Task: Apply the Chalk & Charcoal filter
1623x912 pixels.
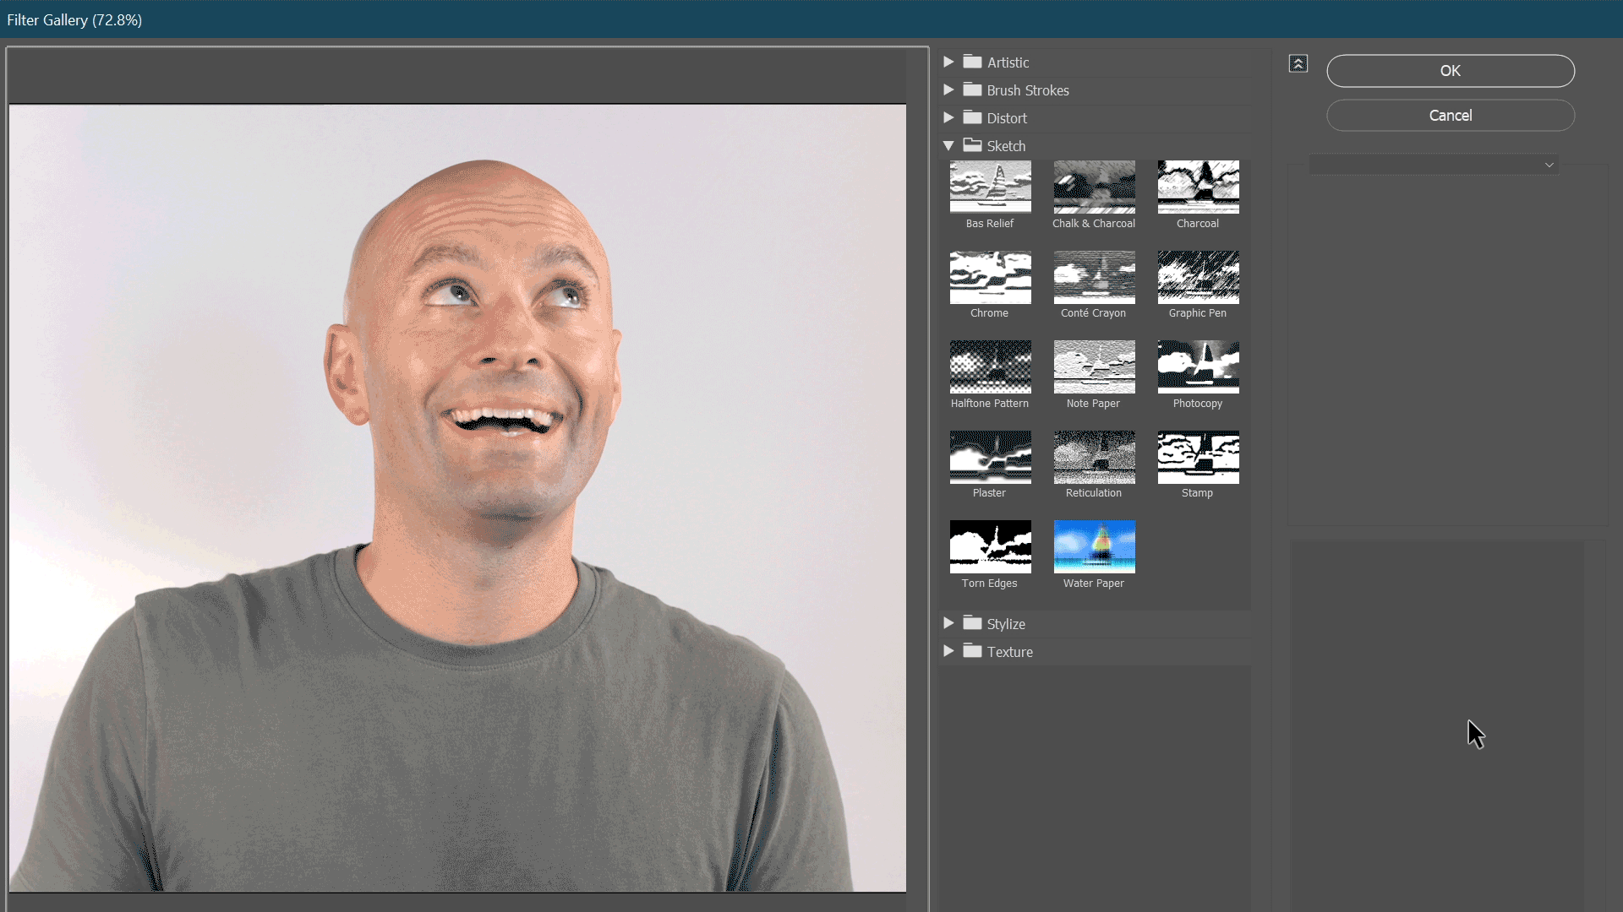Action: click(1094, 187)
